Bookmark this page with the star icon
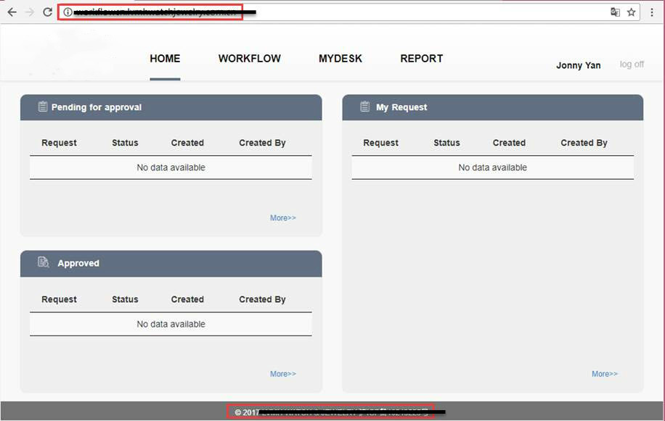The height and width of the screenshot is (421, 665). [x=632, y=12]
